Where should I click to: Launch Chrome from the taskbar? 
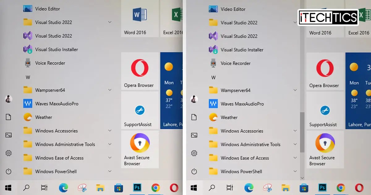[x=156, y=188]
